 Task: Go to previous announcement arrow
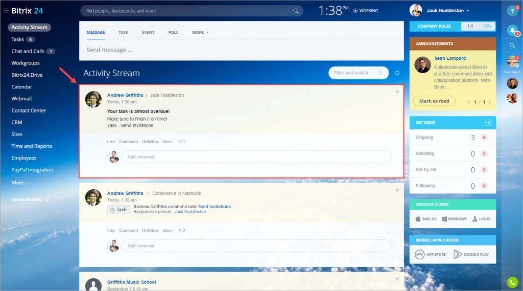pyautogui.click(x=469, y=102)
